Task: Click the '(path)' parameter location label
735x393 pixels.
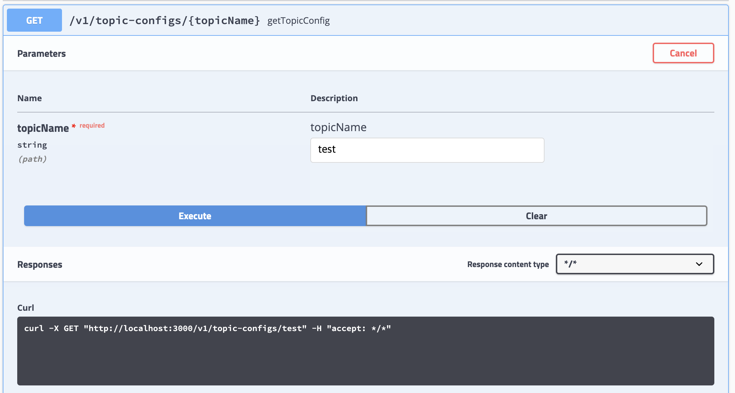Action: 32,159
